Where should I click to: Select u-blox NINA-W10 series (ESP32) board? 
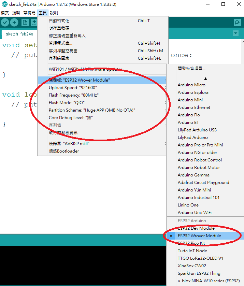point(205,281)
